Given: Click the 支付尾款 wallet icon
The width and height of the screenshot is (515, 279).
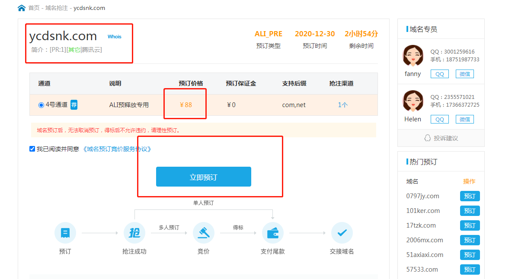Looking at the screenshot, I should point(272,233).
